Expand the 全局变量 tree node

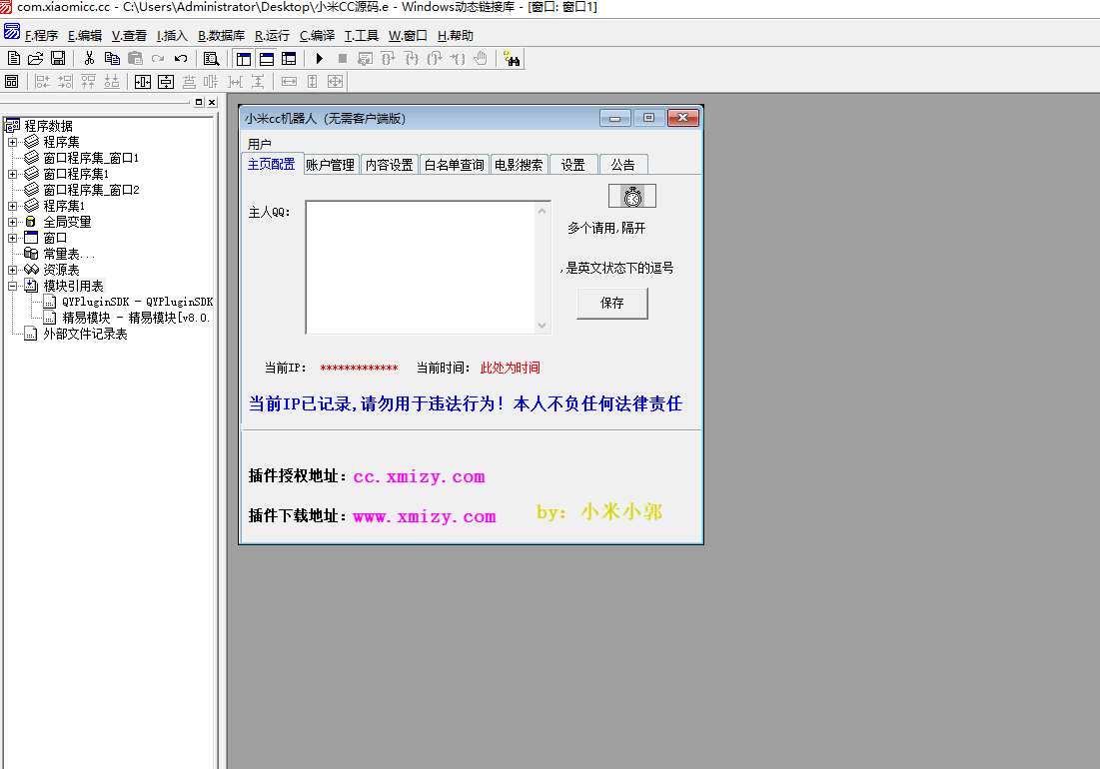pyautogui.click(x=13, y=222)
